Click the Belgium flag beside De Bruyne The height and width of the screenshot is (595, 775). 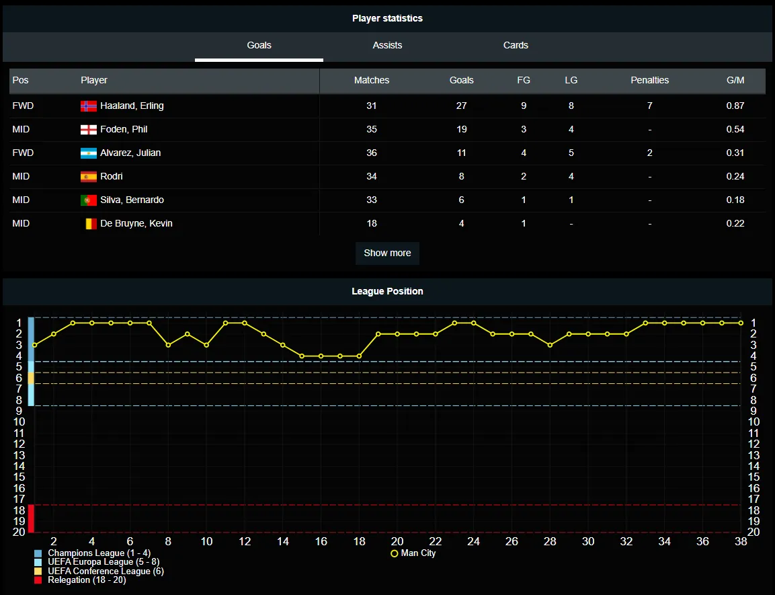[x=89, y=223]
